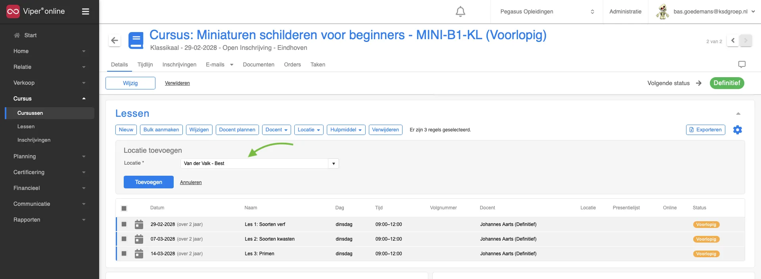Expand the Verkoop sidebar menu
Image resolution: width=761 pixels, height=279 pixels.
coord(50,83)
